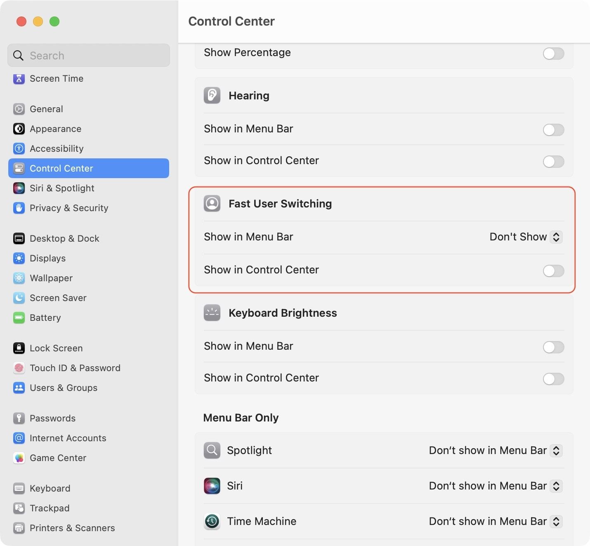The image size is (590, 546).
Task: Click the Wallpaper flower icon in sidebar
Action: click(x=19, y=278)
